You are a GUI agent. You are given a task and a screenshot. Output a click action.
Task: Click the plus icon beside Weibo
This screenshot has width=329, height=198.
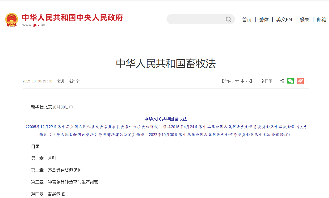[x=307, y=80]
